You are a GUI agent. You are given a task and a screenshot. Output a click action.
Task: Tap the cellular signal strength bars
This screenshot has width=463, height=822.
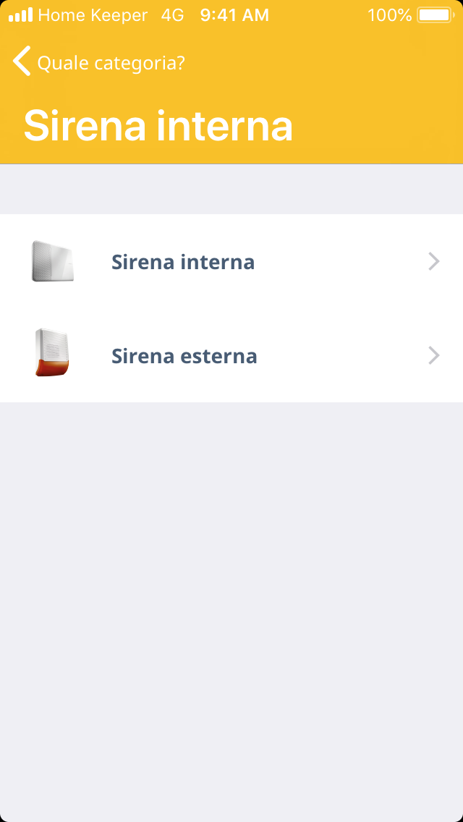click(x=20, y=15)
